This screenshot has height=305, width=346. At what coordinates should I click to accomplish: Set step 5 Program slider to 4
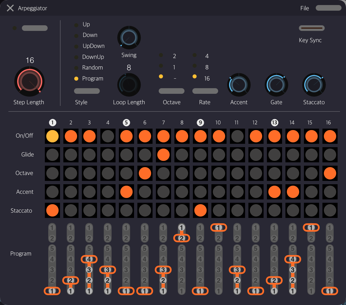(x=126, y=259)
